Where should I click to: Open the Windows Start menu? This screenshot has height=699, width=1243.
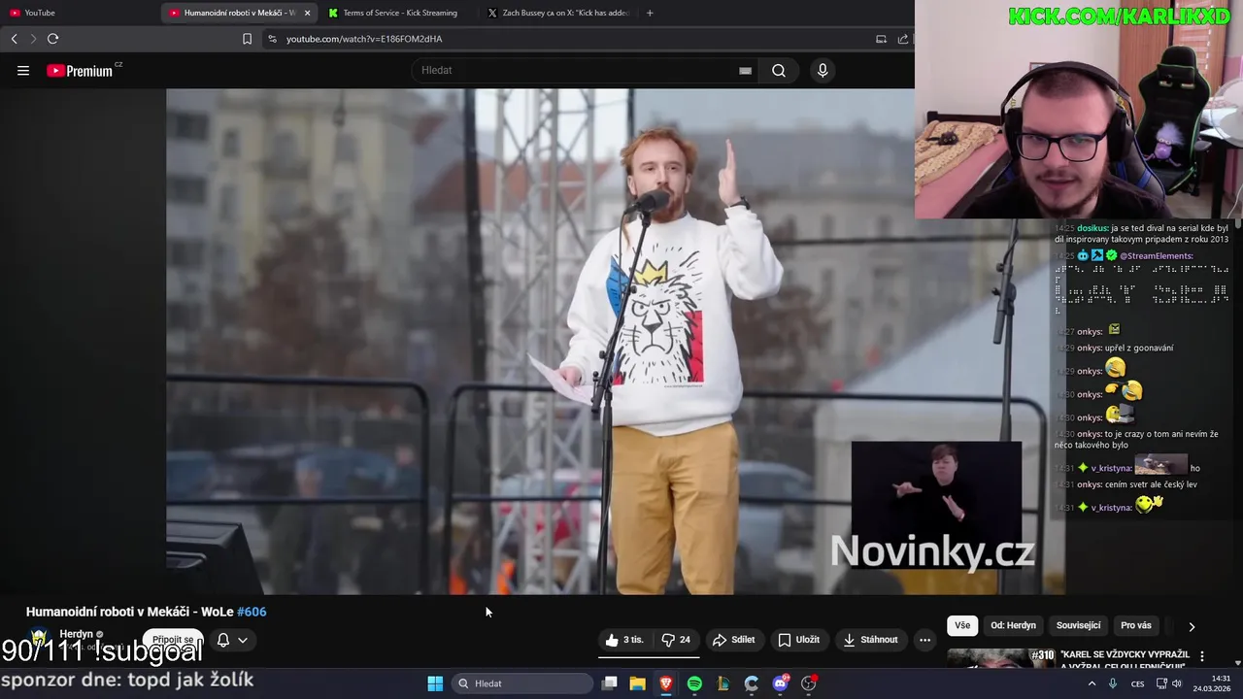(435, 683)
